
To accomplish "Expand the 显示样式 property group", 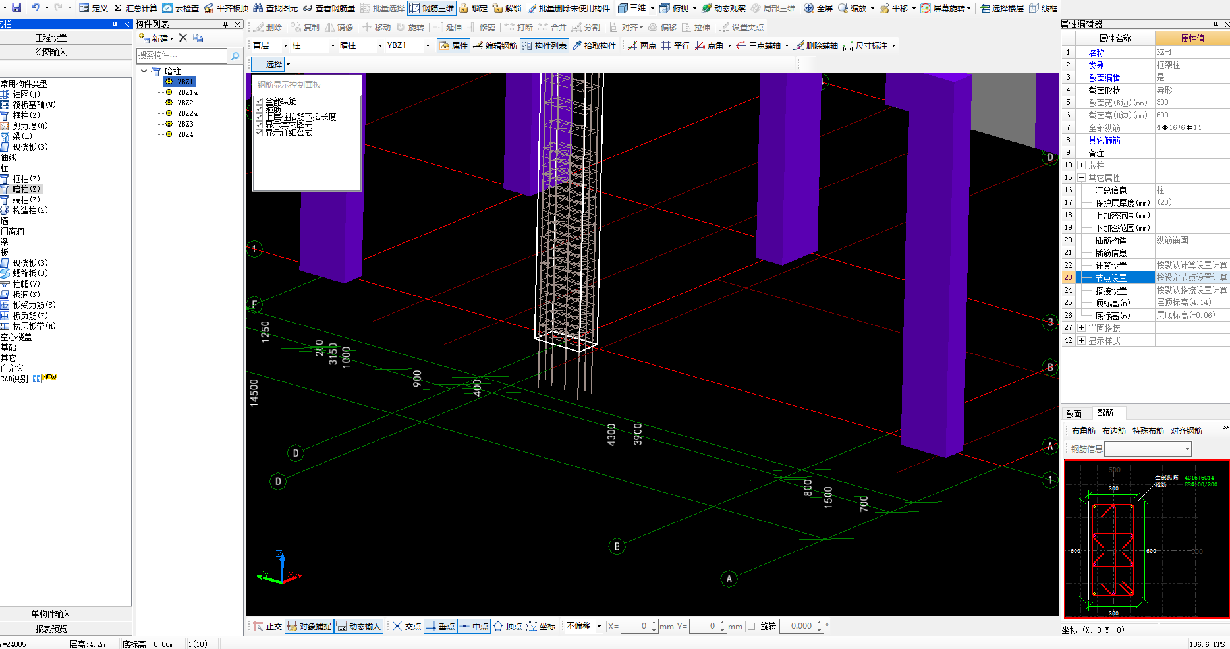I will click(x=1081, y=341).
